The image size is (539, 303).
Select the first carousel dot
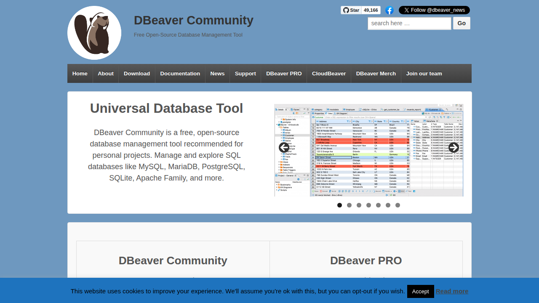(339, 205)
